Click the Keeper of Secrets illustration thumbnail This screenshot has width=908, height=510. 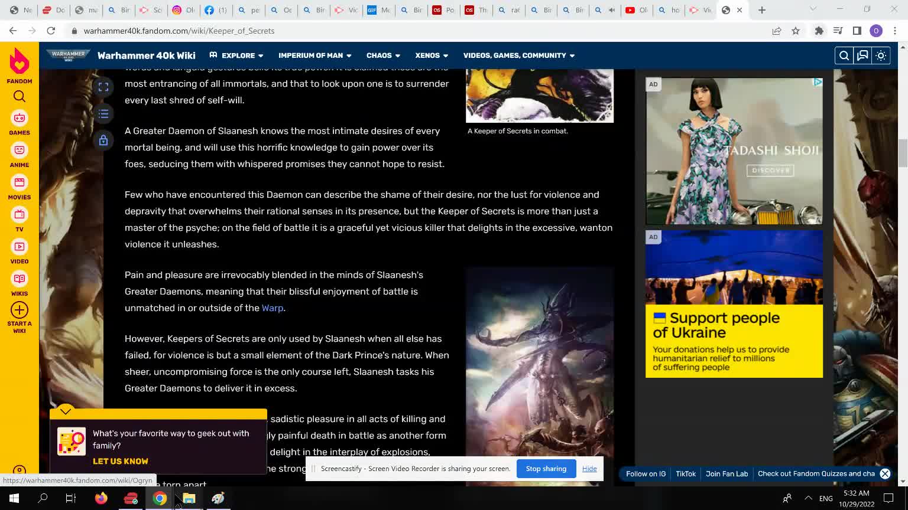click(540, 377)
